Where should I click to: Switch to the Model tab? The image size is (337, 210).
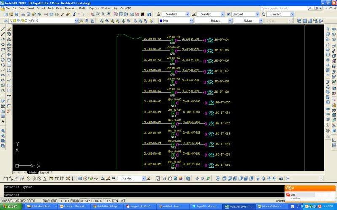tap(33, 173)
